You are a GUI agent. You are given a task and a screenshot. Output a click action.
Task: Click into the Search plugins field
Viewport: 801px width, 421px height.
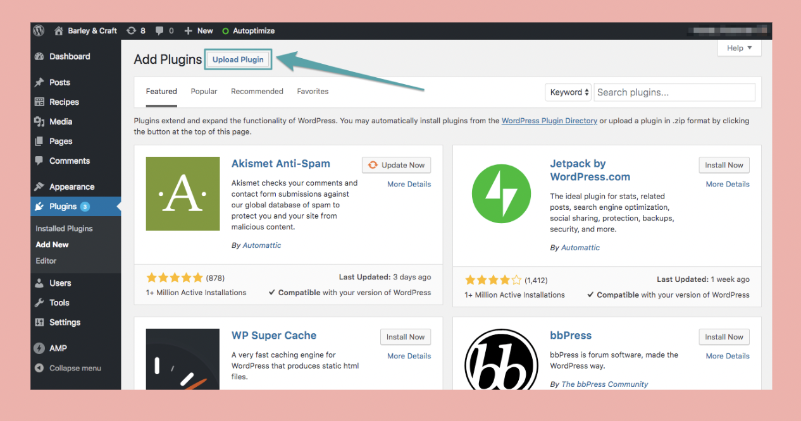coord(674,92)
